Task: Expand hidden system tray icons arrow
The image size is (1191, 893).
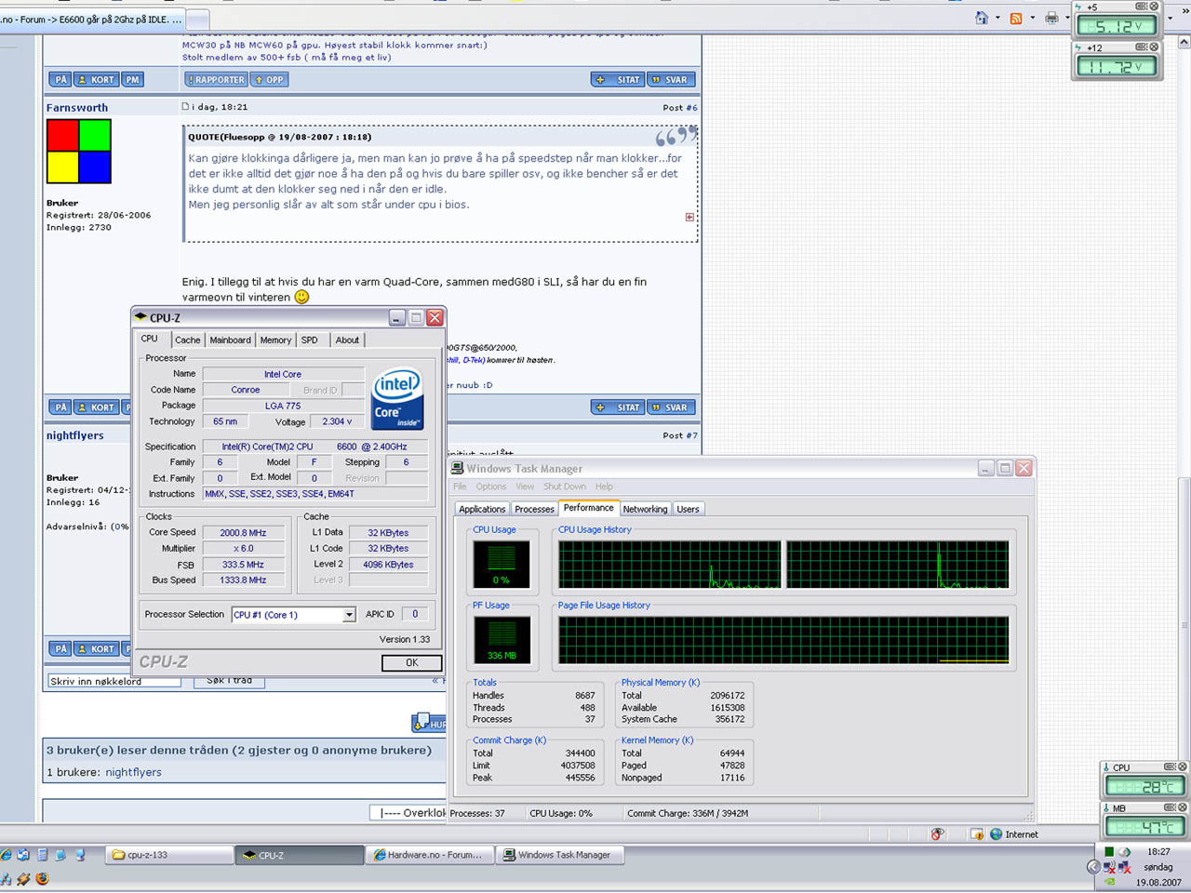Action: (1093, 867)
